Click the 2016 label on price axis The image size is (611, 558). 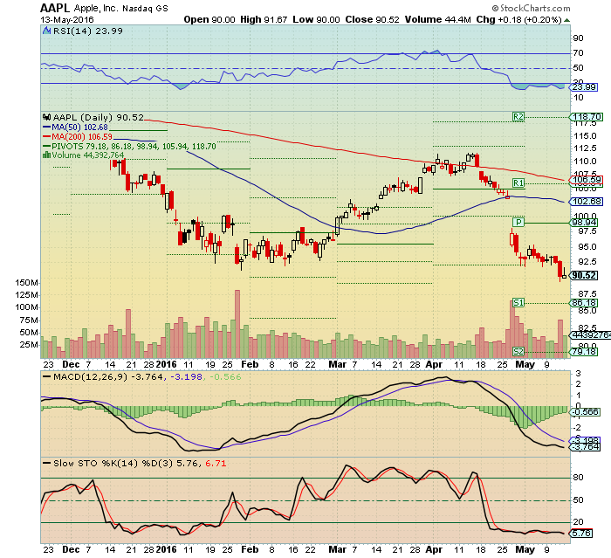[x=166, y=365]
